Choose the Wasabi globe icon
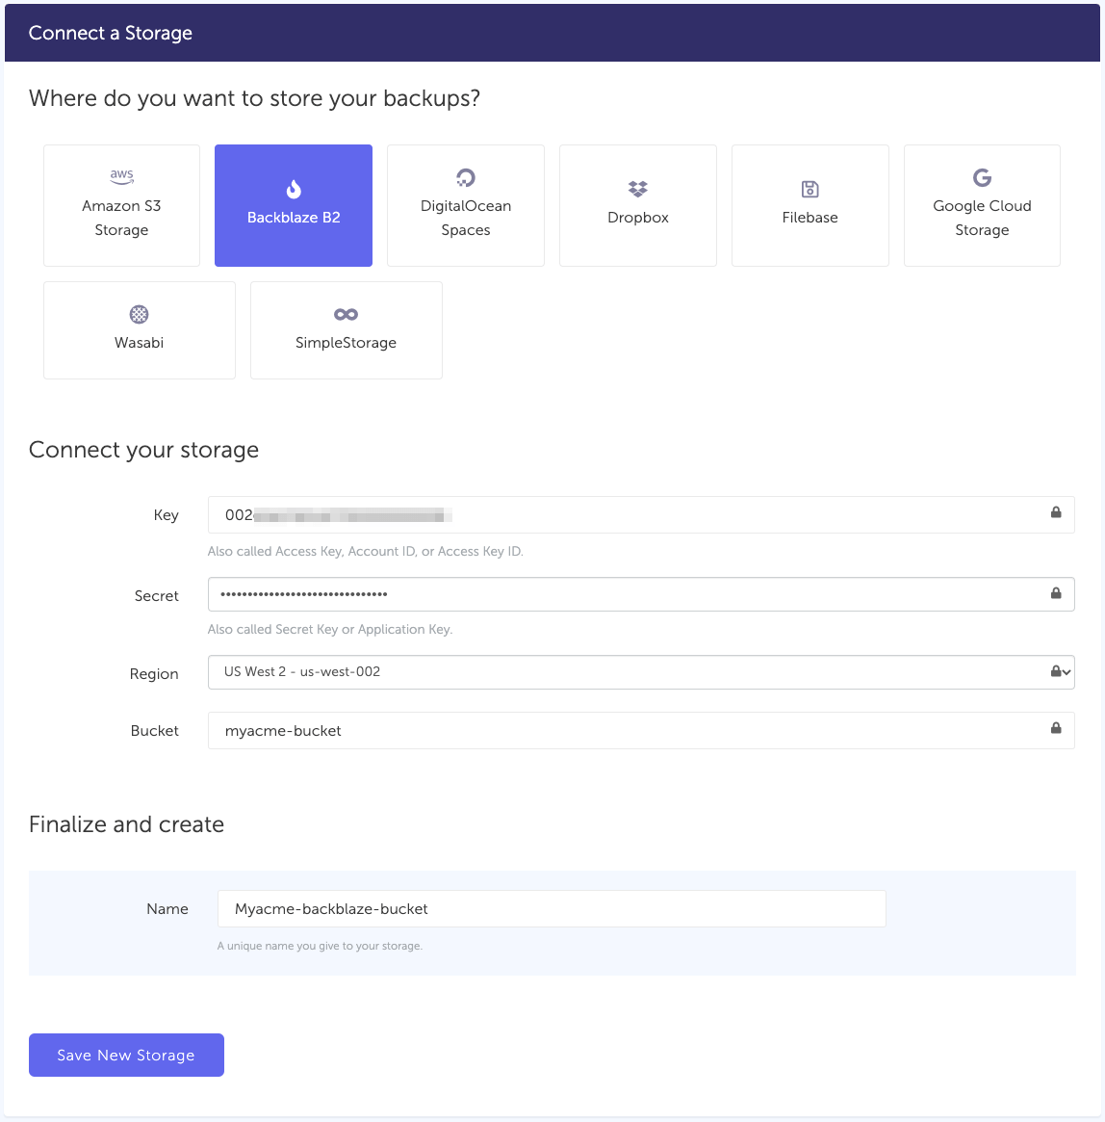The height and width of the screenshot is (1122, 1105). click(140, 314)
